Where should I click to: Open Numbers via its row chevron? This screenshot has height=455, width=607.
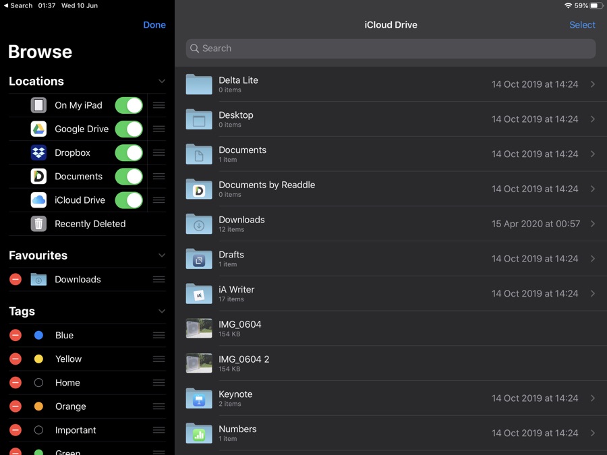593,433
